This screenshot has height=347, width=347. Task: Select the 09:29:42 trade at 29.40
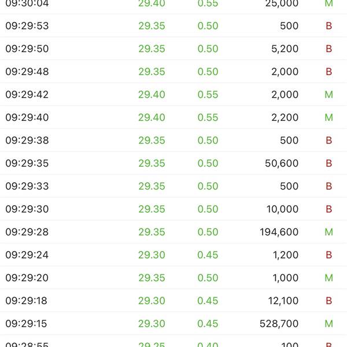(x=173, y=94)
